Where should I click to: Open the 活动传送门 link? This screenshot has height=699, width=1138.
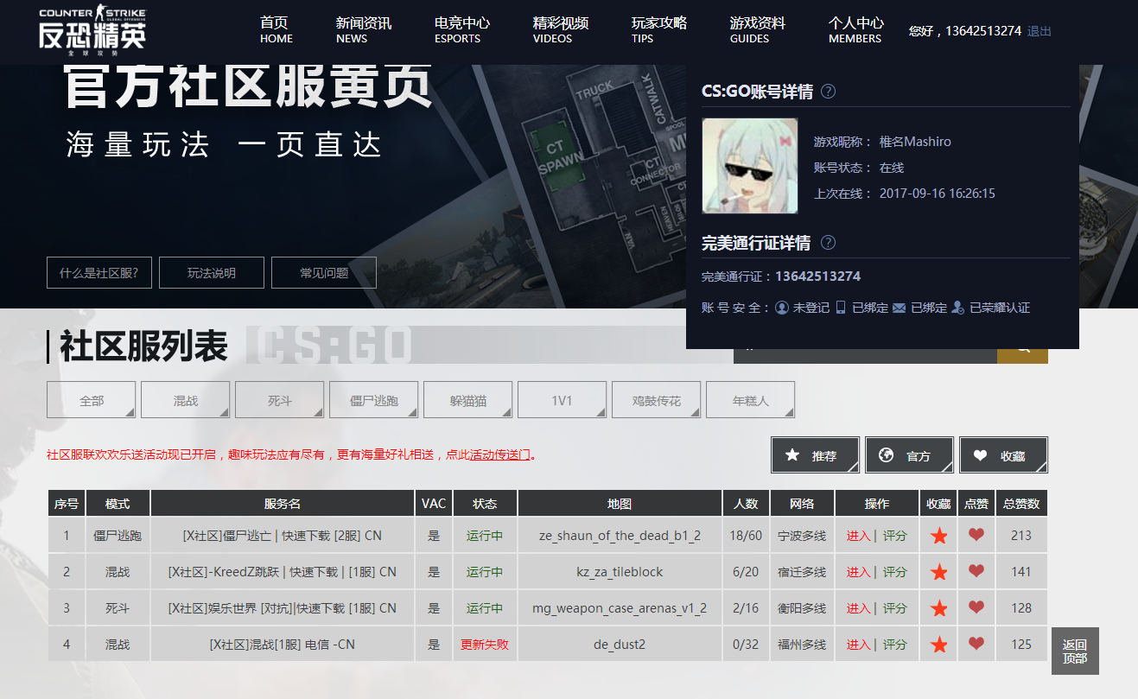point(499,454)
